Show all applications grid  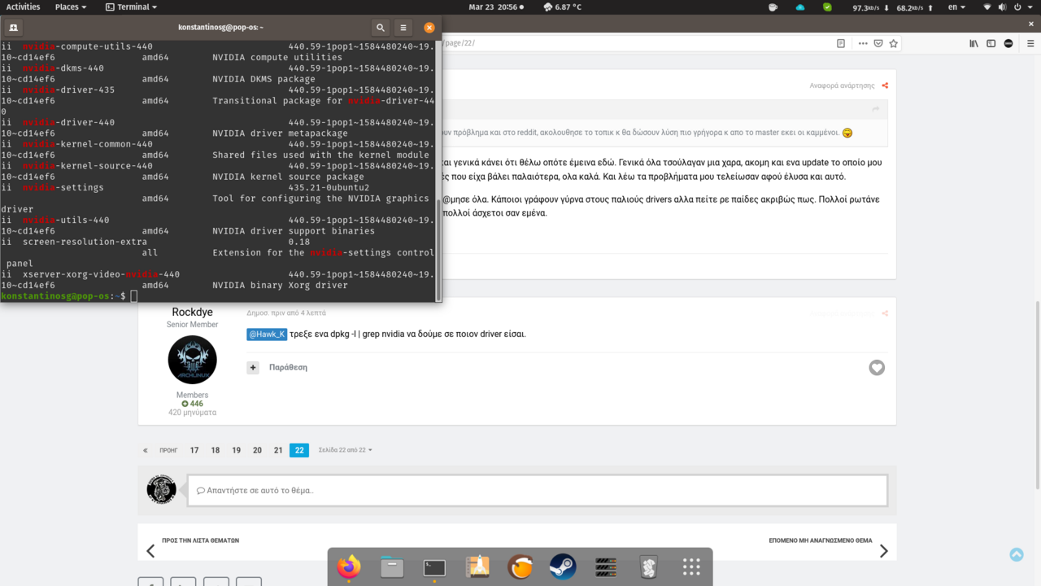point(691,566)
